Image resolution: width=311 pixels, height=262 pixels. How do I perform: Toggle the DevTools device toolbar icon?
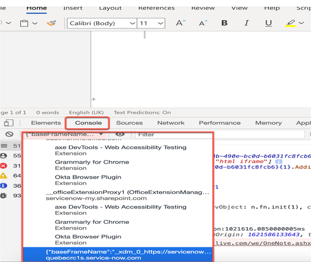pos(8,123)
